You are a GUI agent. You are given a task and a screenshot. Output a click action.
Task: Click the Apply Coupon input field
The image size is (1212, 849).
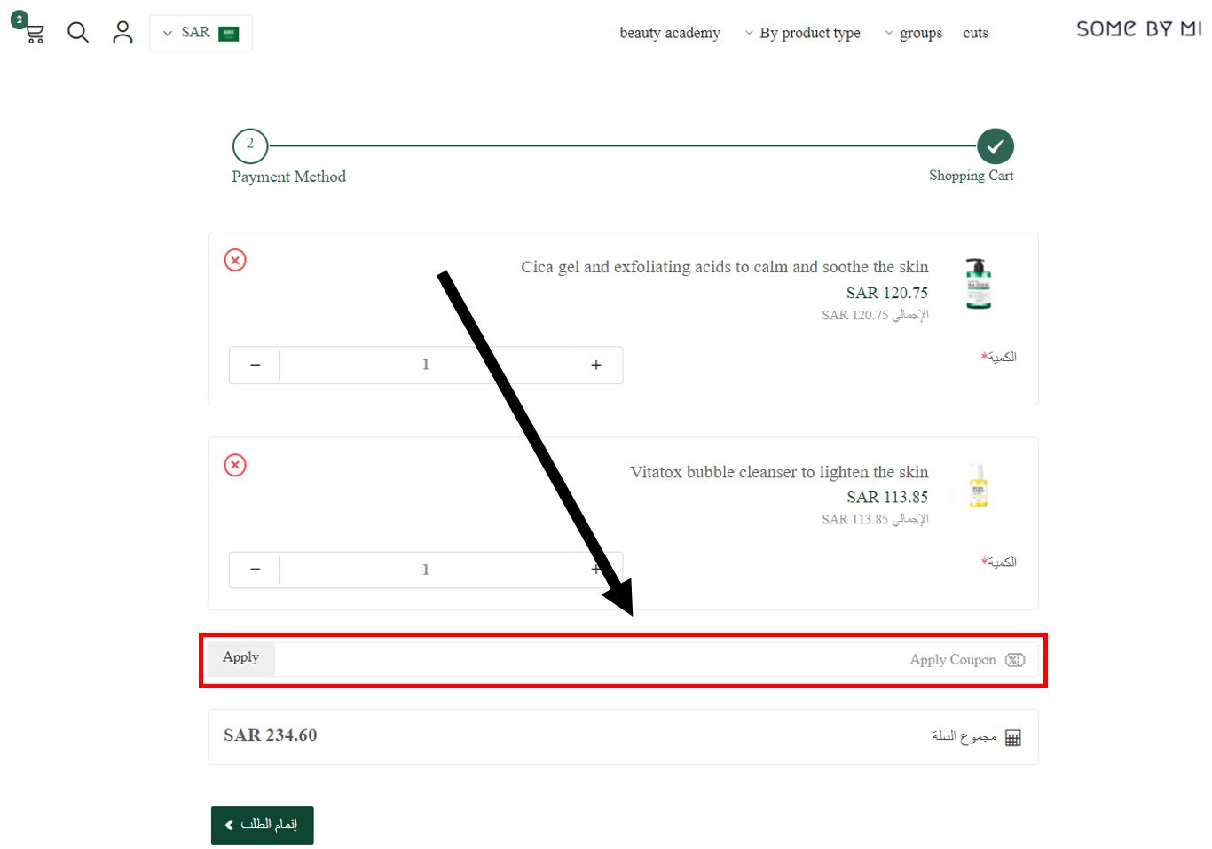(657, 659)
